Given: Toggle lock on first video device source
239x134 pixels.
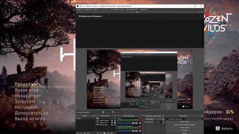Looking at the screenshot, I should click(115, 118).
